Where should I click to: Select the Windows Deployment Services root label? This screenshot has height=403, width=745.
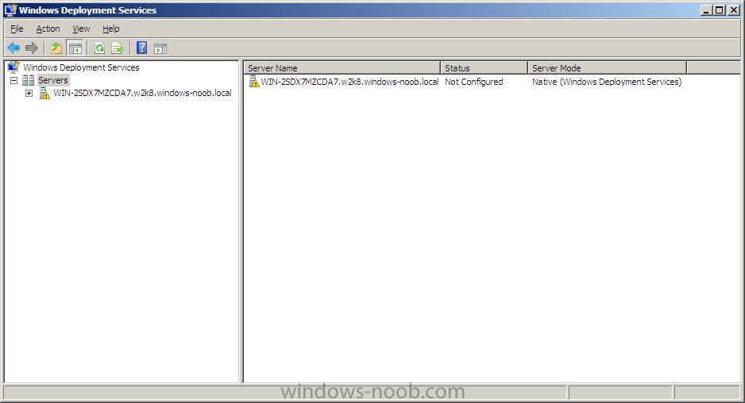coord(81,67)
